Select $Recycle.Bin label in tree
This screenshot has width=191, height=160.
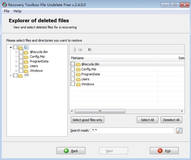(39, 52)
